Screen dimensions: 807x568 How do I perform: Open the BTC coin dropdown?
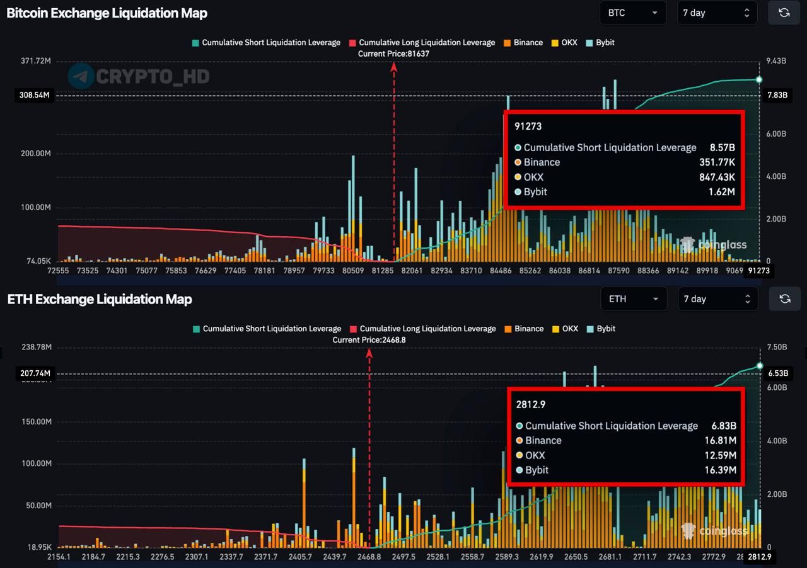click(x=633, y=13)
